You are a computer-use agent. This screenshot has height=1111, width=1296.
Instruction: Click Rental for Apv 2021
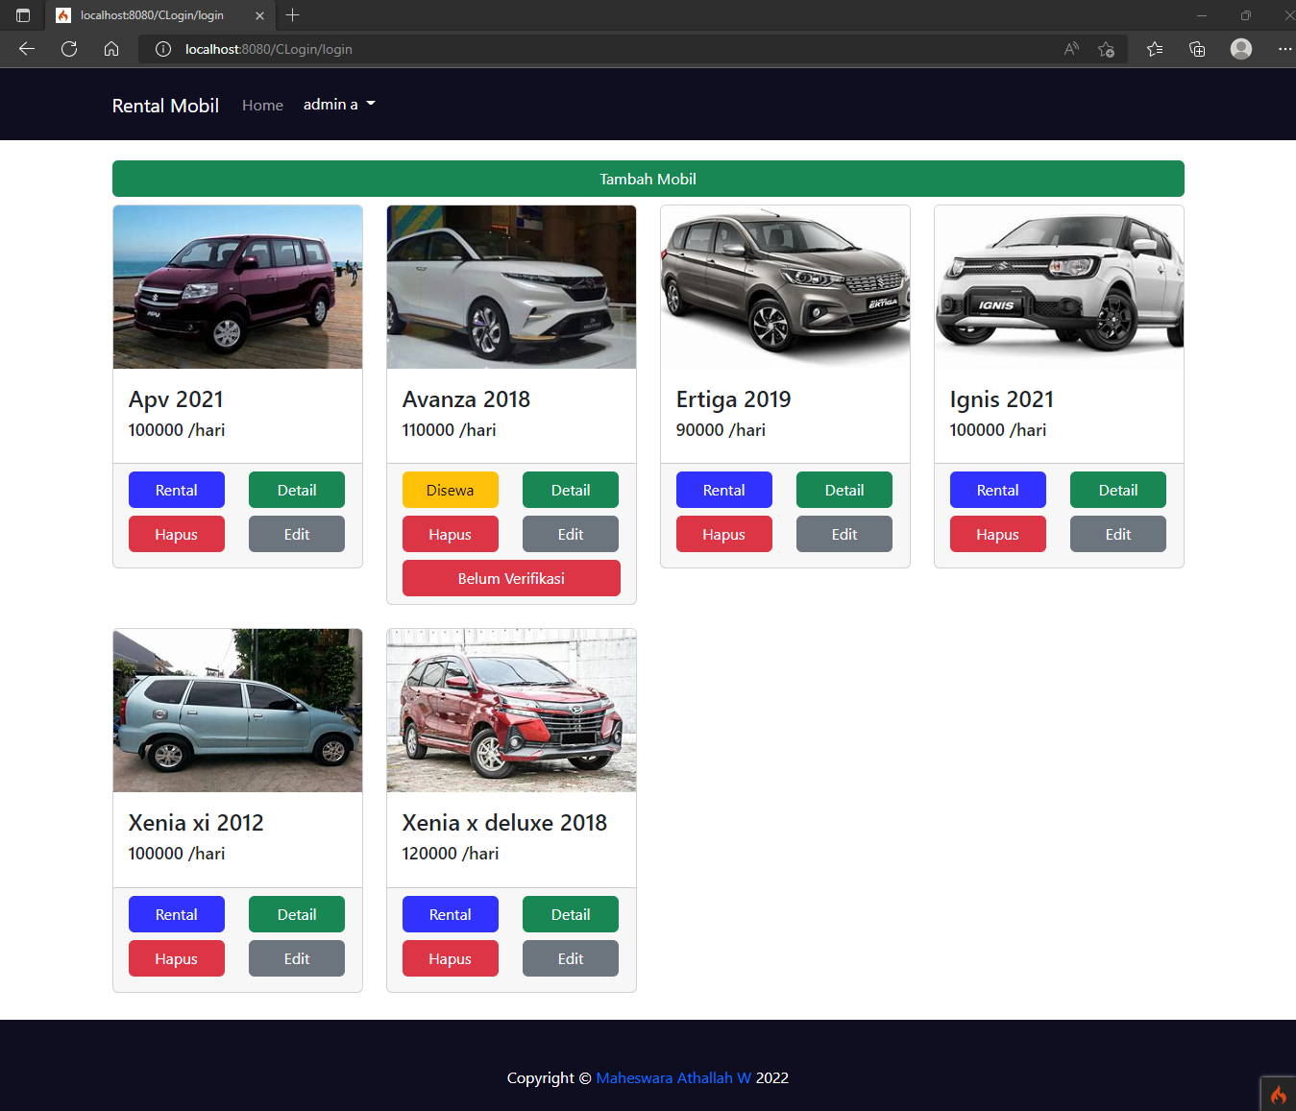pyautogui.click(x=176, y=490)
